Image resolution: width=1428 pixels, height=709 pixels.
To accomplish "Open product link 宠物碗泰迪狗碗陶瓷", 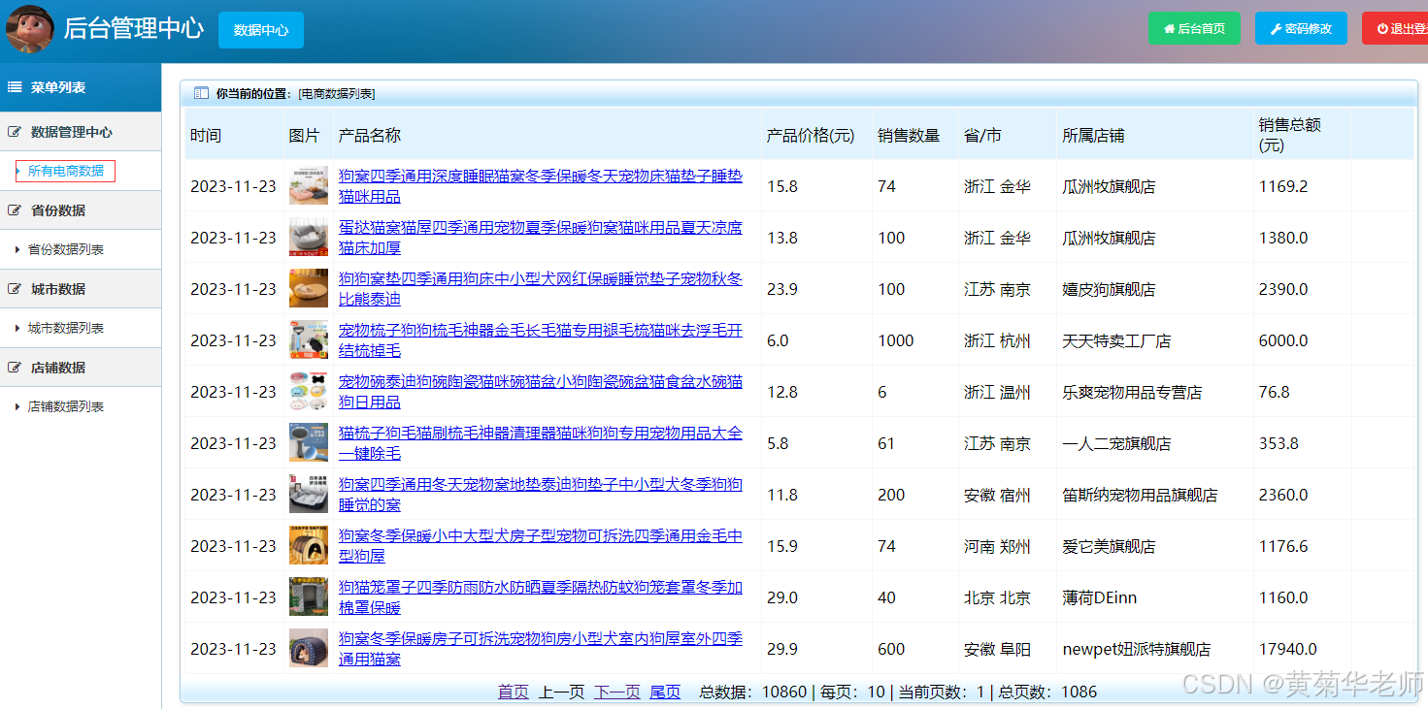I will click(x=540, y=392).
